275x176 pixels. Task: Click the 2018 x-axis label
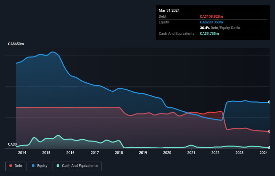click(x=119, y=153)
